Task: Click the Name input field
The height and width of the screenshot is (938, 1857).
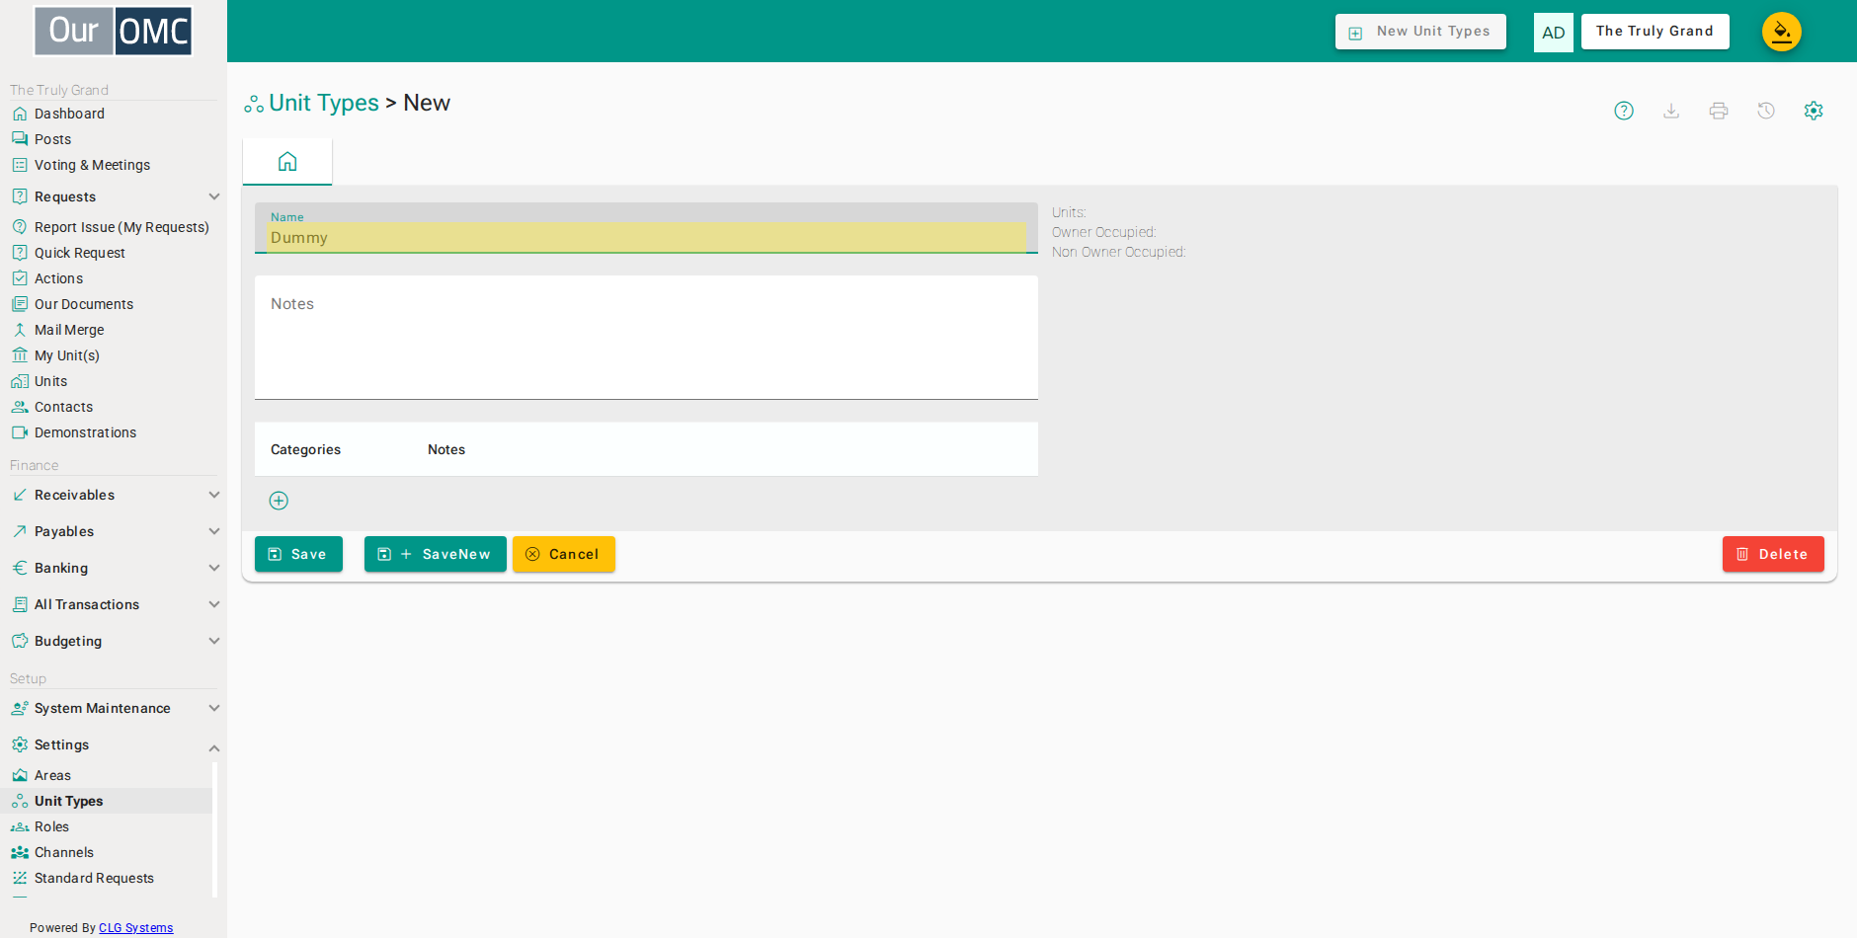Action: 646,228
